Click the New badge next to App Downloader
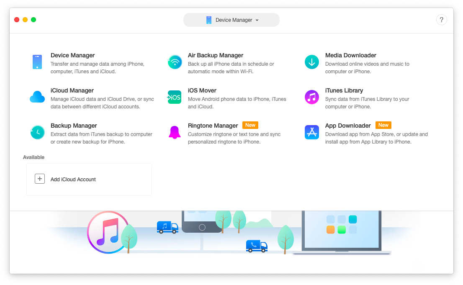 pyautogui.click(x=383, y=125)
